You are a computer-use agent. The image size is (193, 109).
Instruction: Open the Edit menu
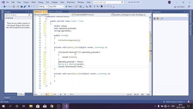click(13, 2)
